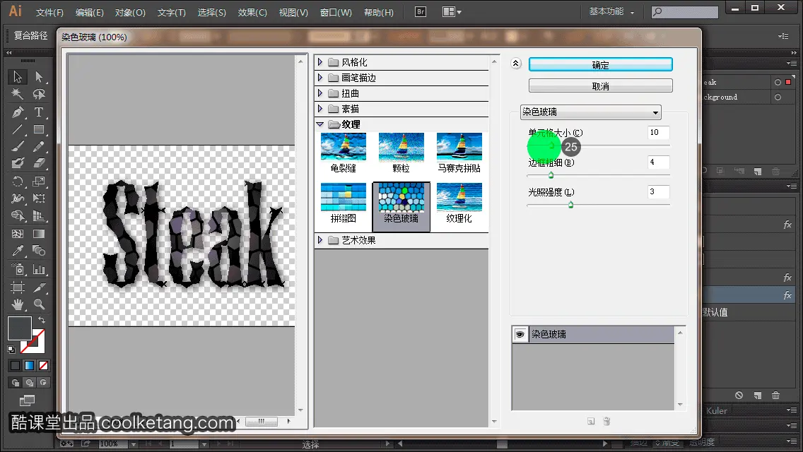Click the target circle of the 'ckground' layer
The height and width of the screenshot is (452, 803).
778,97
